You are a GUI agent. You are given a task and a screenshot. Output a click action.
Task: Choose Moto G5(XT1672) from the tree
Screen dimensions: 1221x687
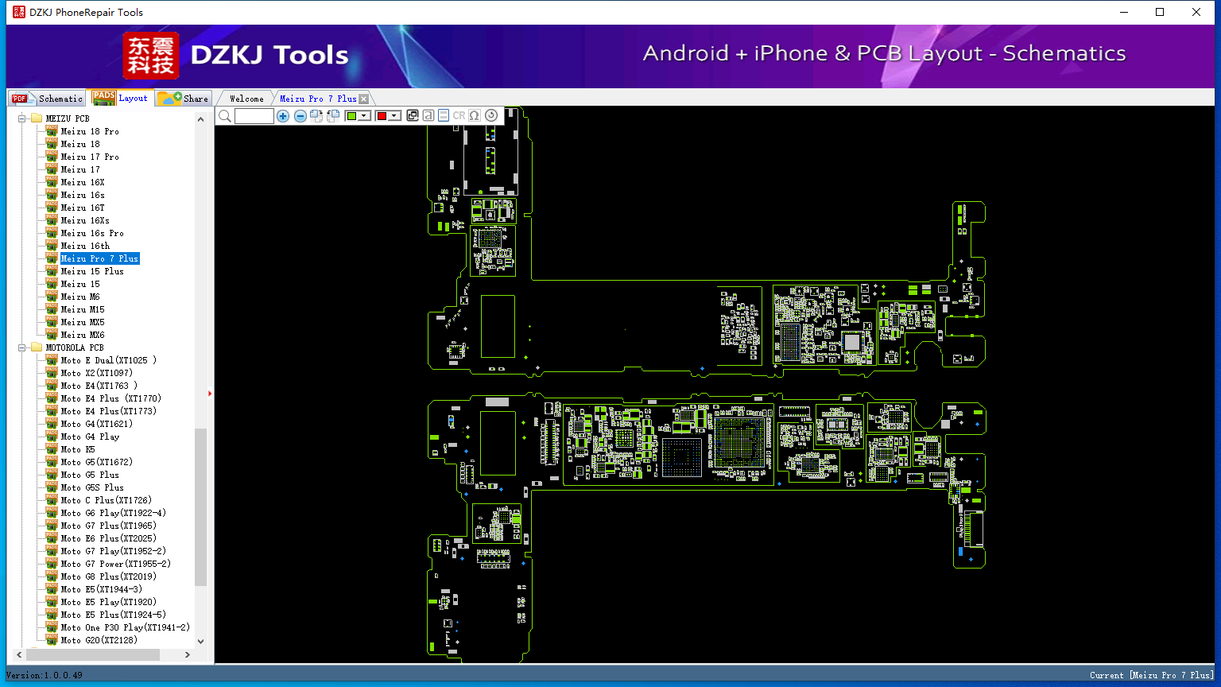coord(97,462)
